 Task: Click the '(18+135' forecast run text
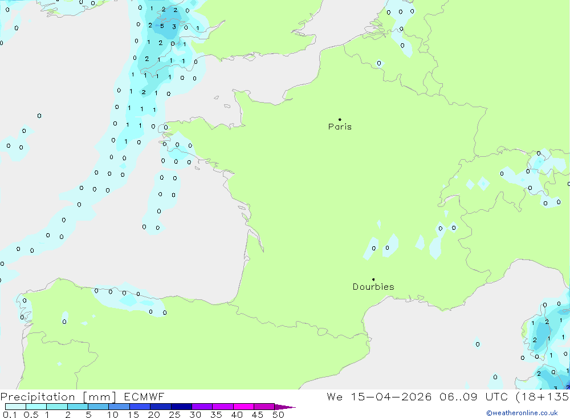click(543, 397)
